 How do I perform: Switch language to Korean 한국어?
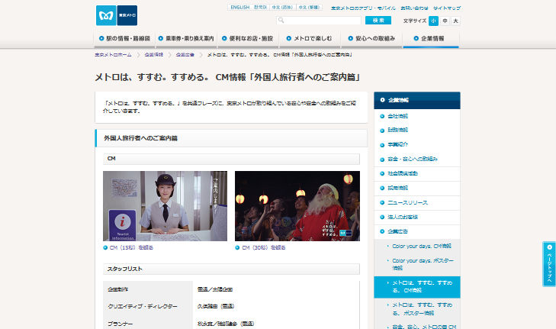260,7
